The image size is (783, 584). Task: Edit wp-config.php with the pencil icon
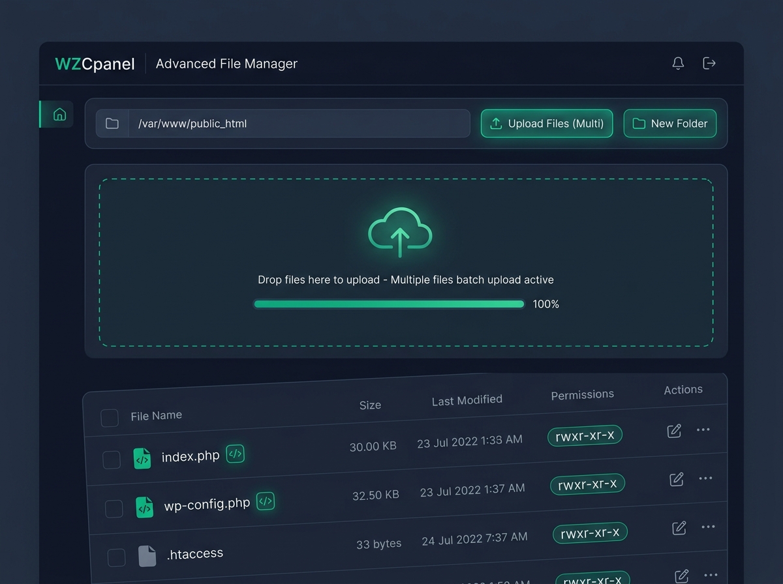tap(677, 479)
